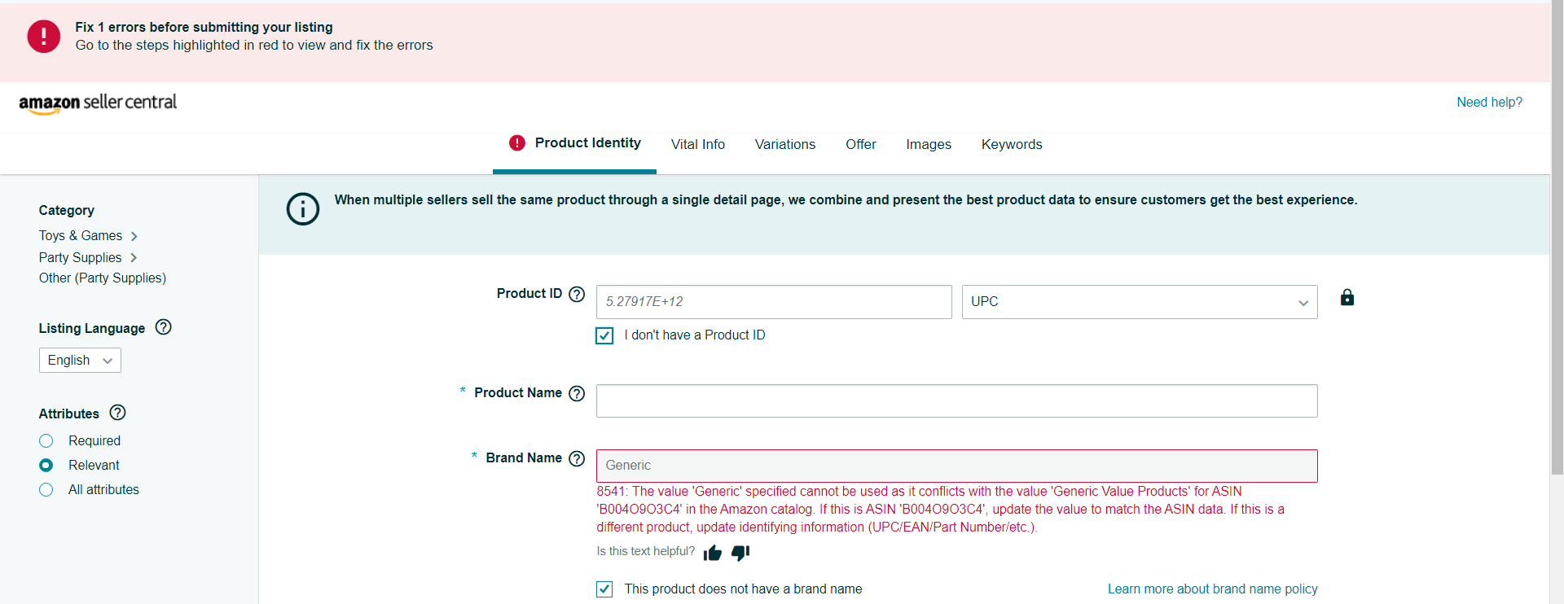This screenshot has width=1564, height=604.
Task: Uncheck "I don't have a Product ID"
Action: 604,335
